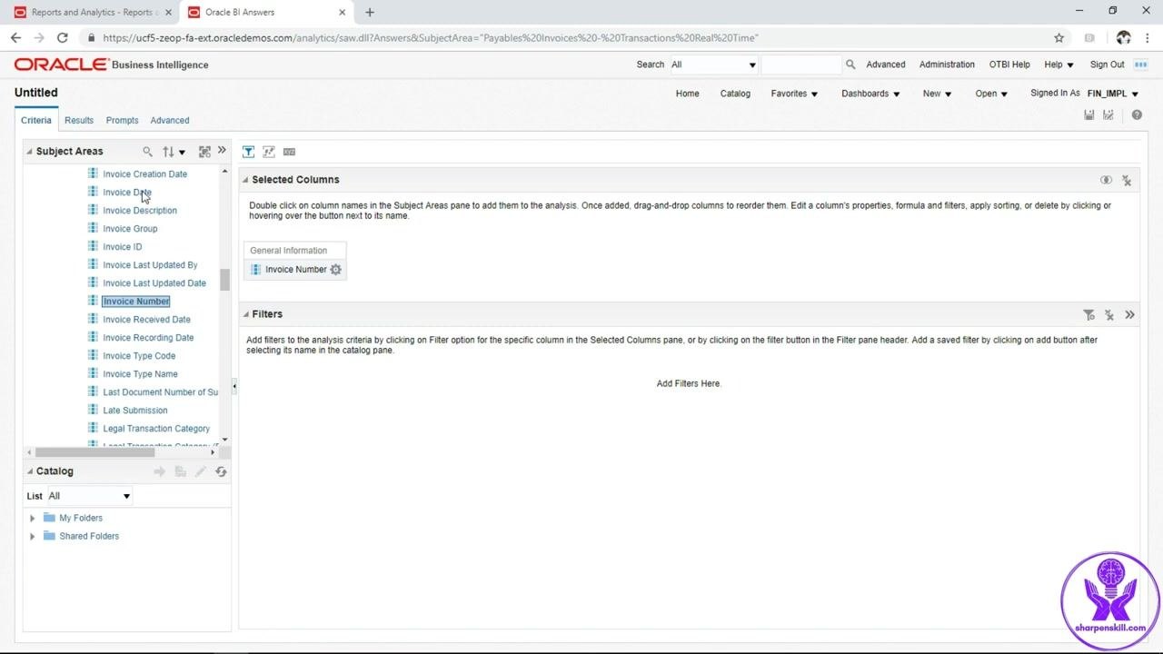Viewport: 1163px width, 654px height.
Task: Click the add/remove subject areas icon
Action: 204,152
